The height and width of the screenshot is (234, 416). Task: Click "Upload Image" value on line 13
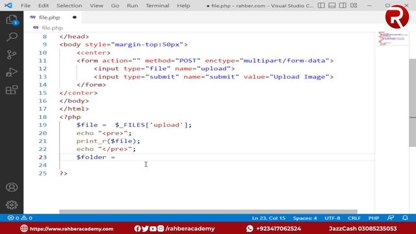coord(299,77)
